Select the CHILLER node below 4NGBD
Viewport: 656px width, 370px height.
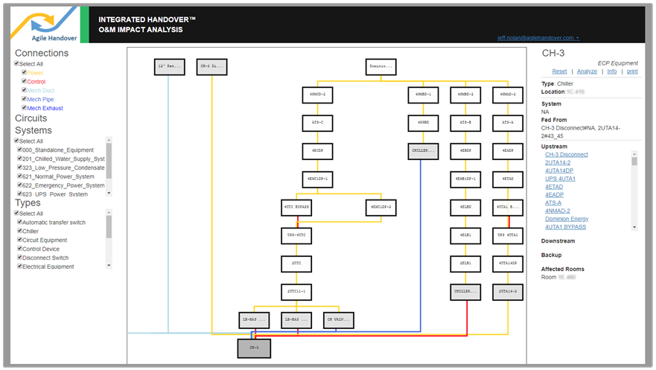(423, 151)
